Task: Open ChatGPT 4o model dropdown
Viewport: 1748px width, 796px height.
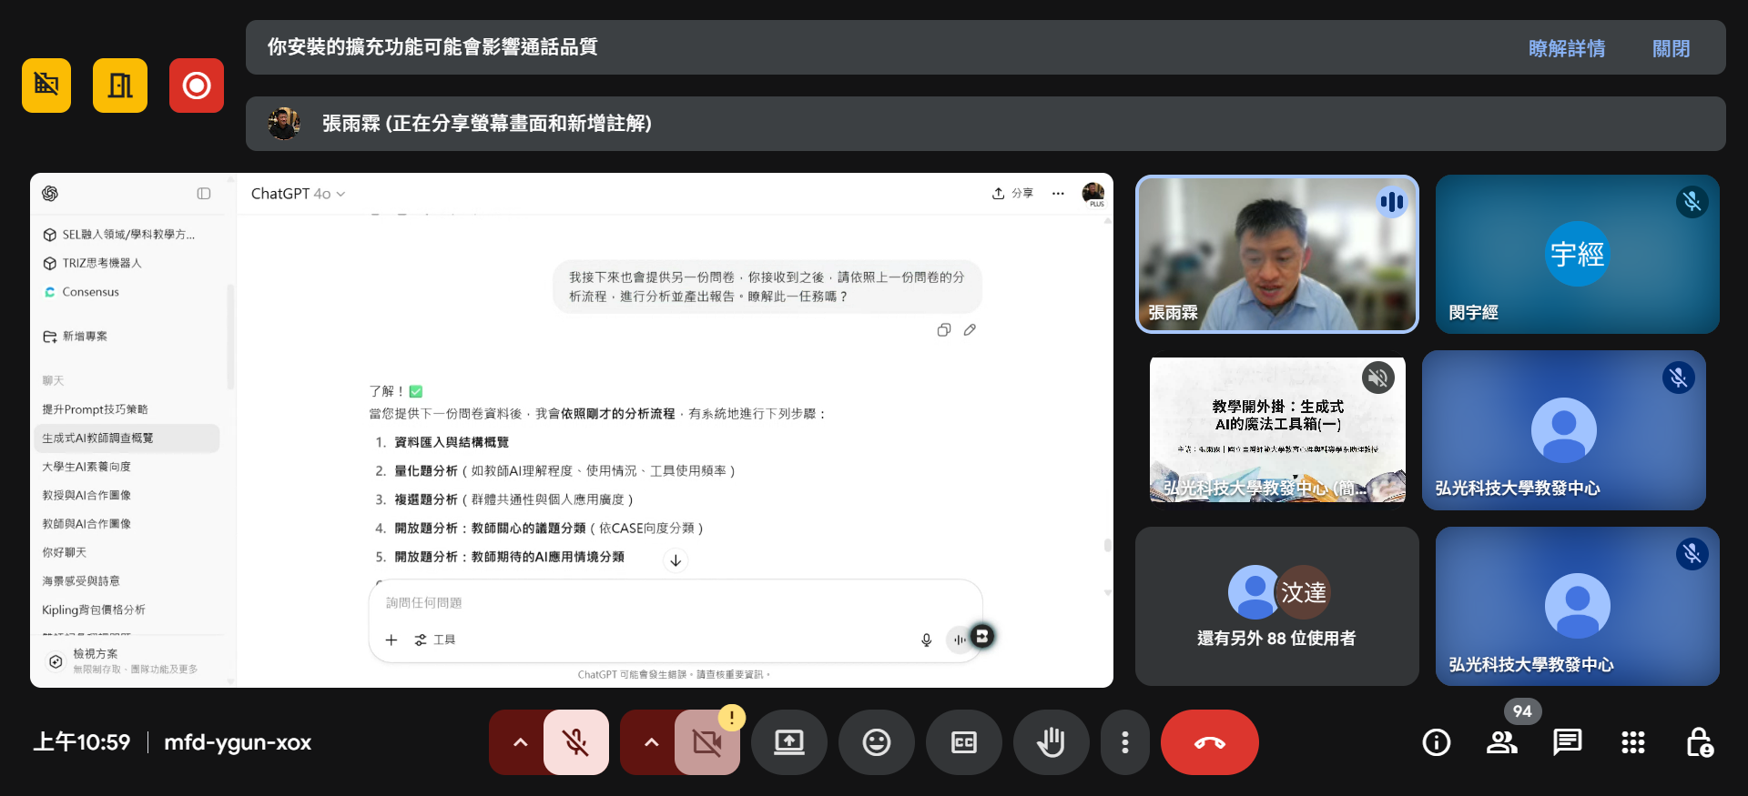Action: (x=298, y=194)
